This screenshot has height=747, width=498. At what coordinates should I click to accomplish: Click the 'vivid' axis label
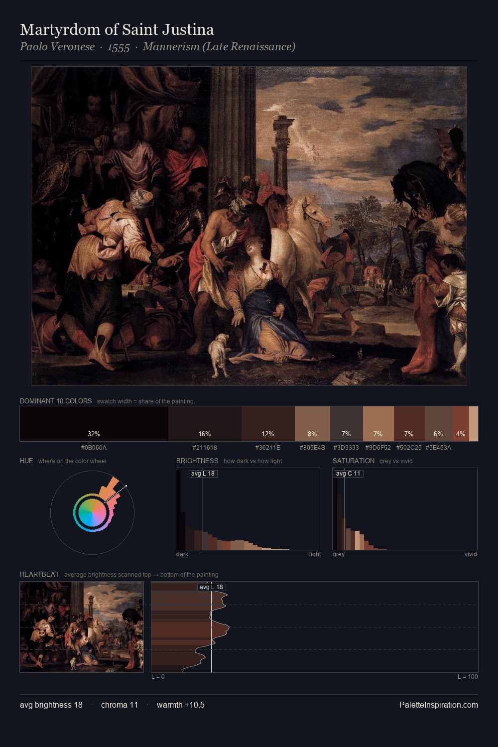pyautogui.click(x=471, y=554)
